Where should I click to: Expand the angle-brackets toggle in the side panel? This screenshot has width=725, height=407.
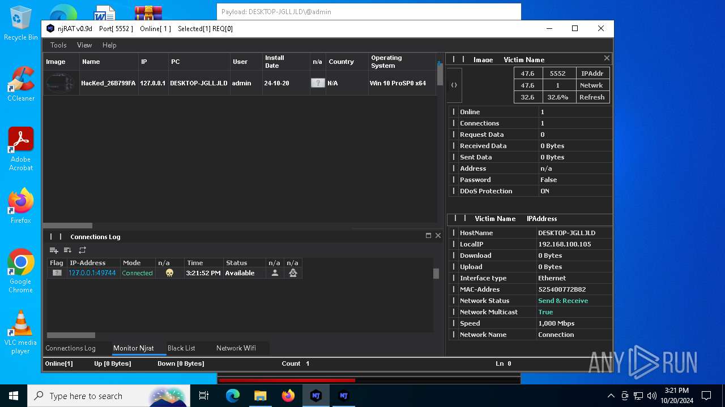coord(454,85)
